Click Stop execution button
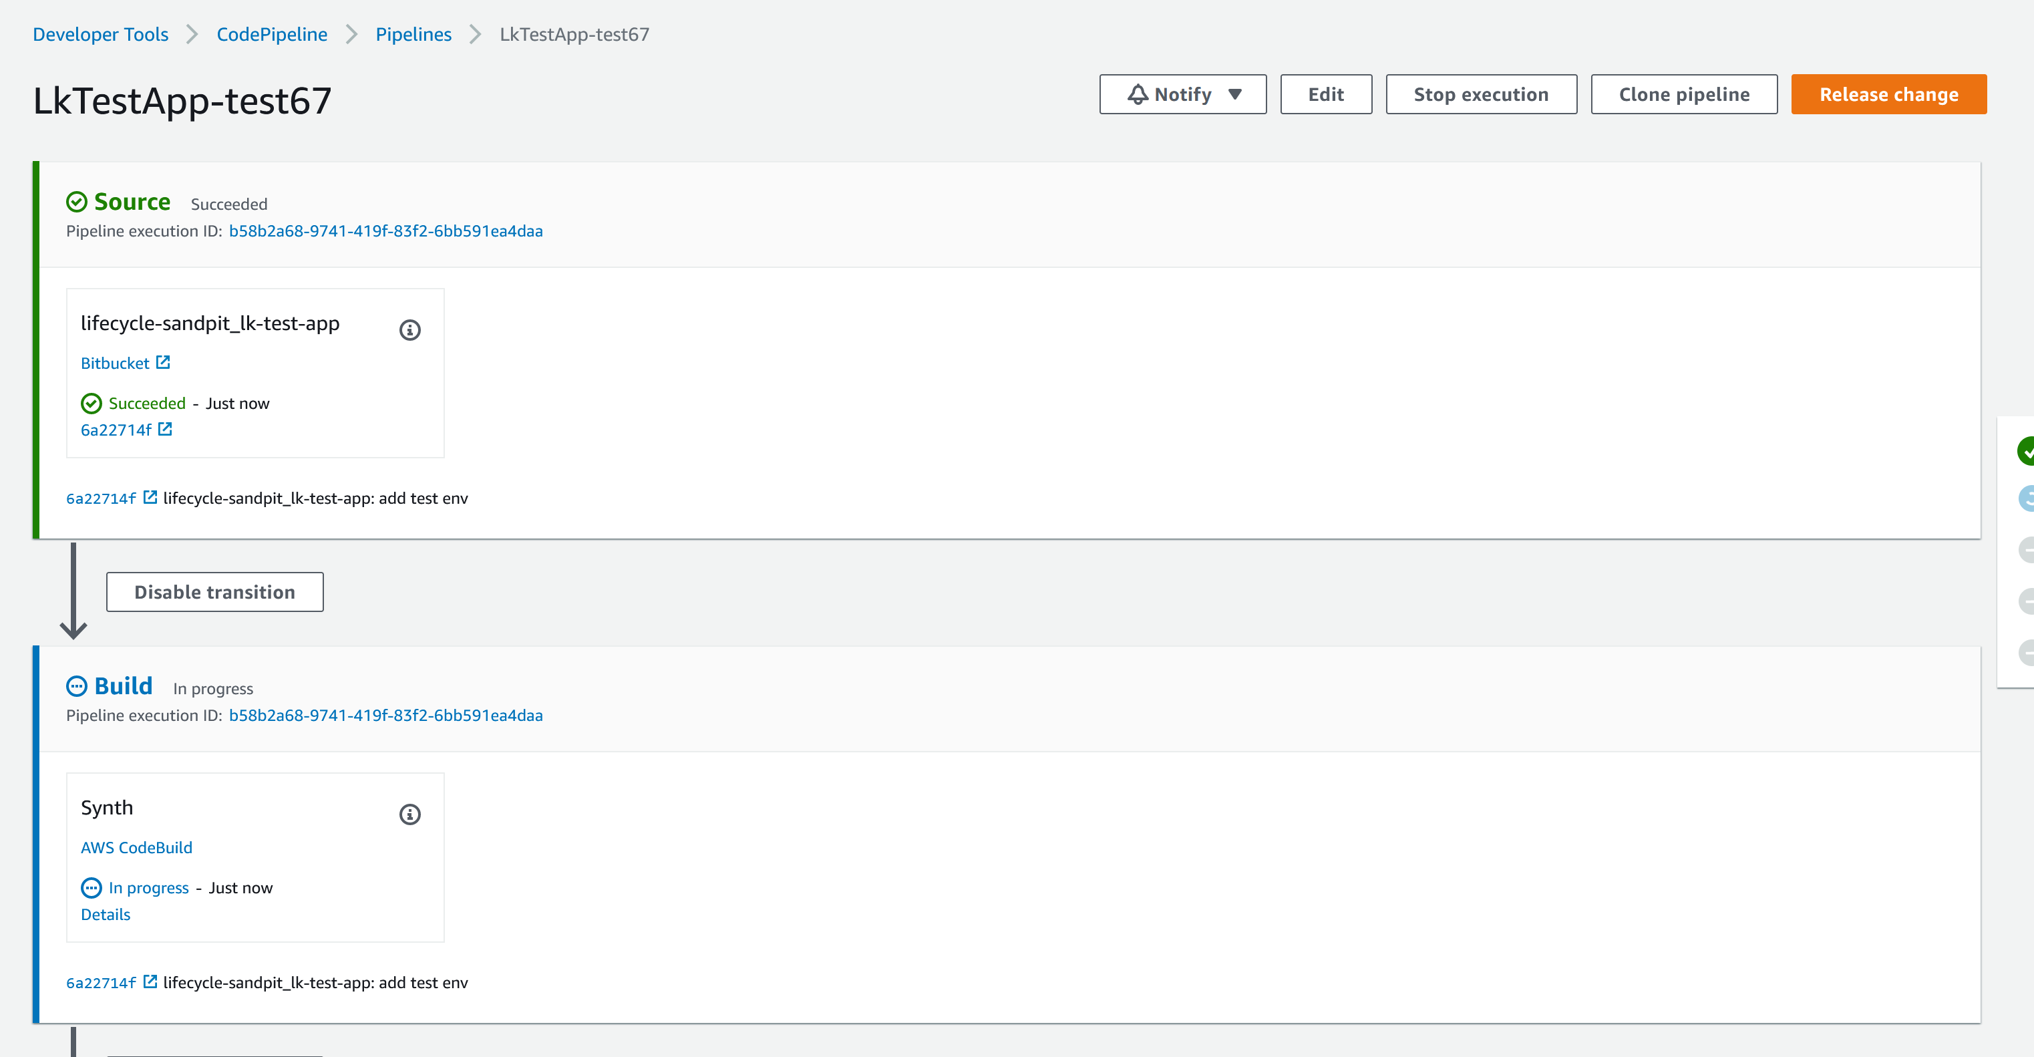Viewport: 2034px width, 1057px height. 1480,95
